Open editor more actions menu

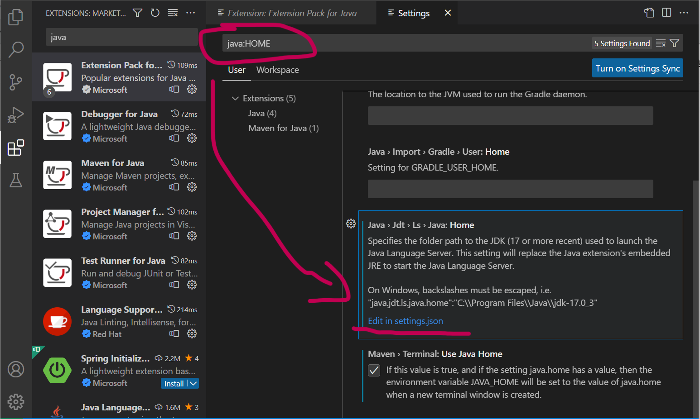[x=684, y=13]
